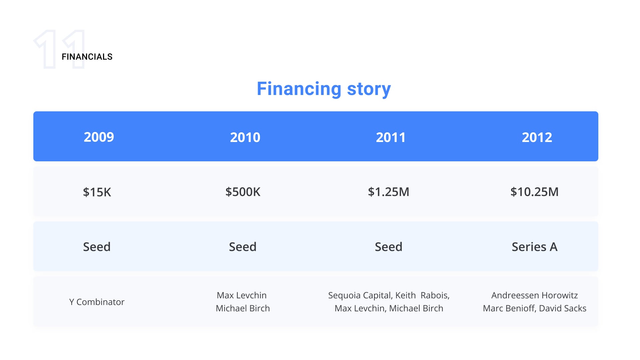Click the $10.25M amount cell

click(534, 192)
